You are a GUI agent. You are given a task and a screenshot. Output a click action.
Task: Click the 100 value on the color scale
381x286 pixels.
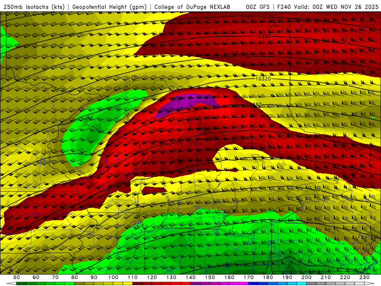113,277
